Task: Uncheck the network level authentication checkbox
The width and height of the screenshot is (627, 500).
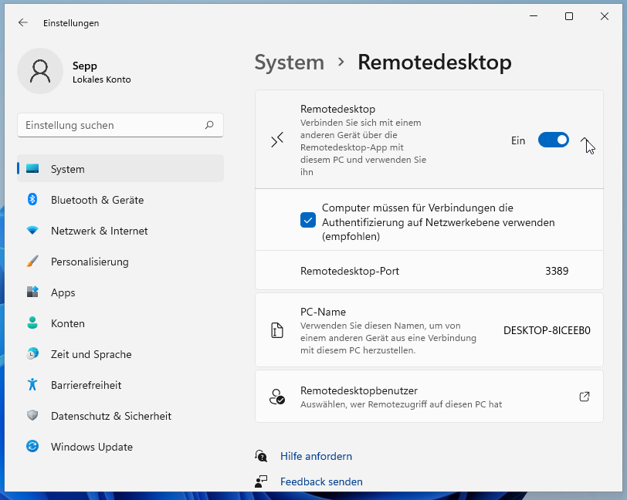Action: (308, 220)
